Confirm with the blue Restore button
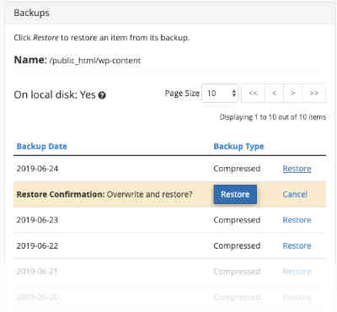The width and height of the screenshot is (337, 312). coord(235,194)
